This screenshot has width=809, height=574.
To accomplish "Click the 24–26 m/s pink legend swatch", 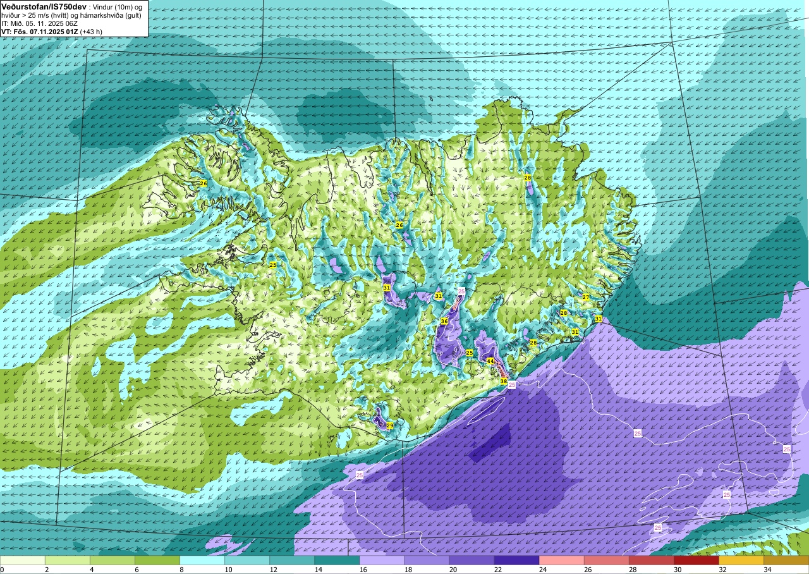I will [561, 560].
